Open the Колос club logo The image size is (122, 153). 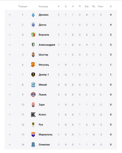coord(33,115)
